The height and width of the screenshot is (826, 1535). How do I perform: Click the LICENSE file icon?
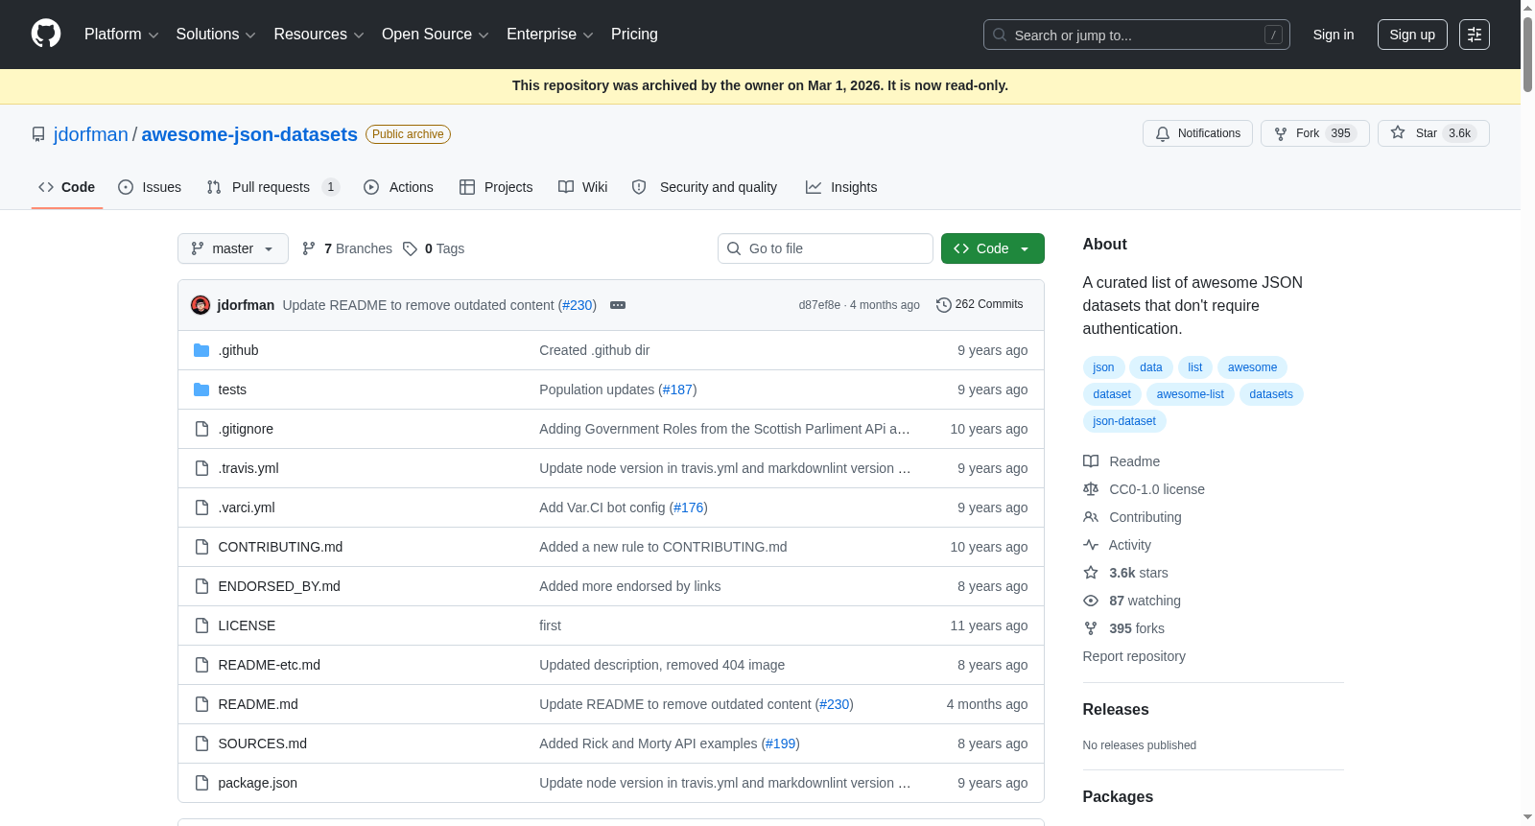tap(201, 625)
